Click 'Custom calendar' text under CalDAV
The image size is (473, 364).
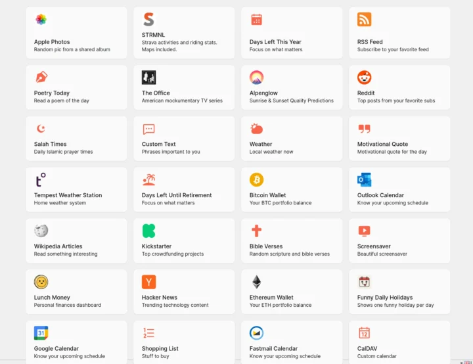377,356
